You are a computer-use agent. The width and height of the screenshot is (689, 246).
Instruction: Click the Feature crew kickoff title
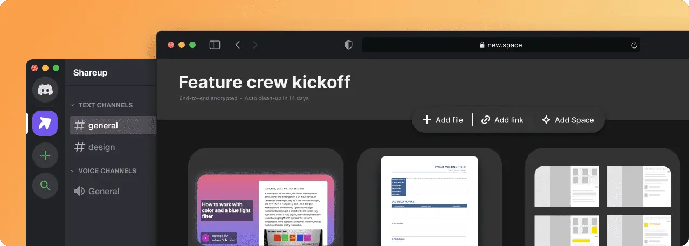(x=264, y=82)
